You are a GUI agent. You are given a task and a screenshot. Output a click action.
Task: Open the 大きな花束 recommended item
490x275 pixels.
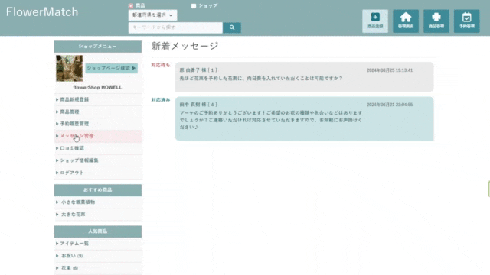(x=98, y=214)
